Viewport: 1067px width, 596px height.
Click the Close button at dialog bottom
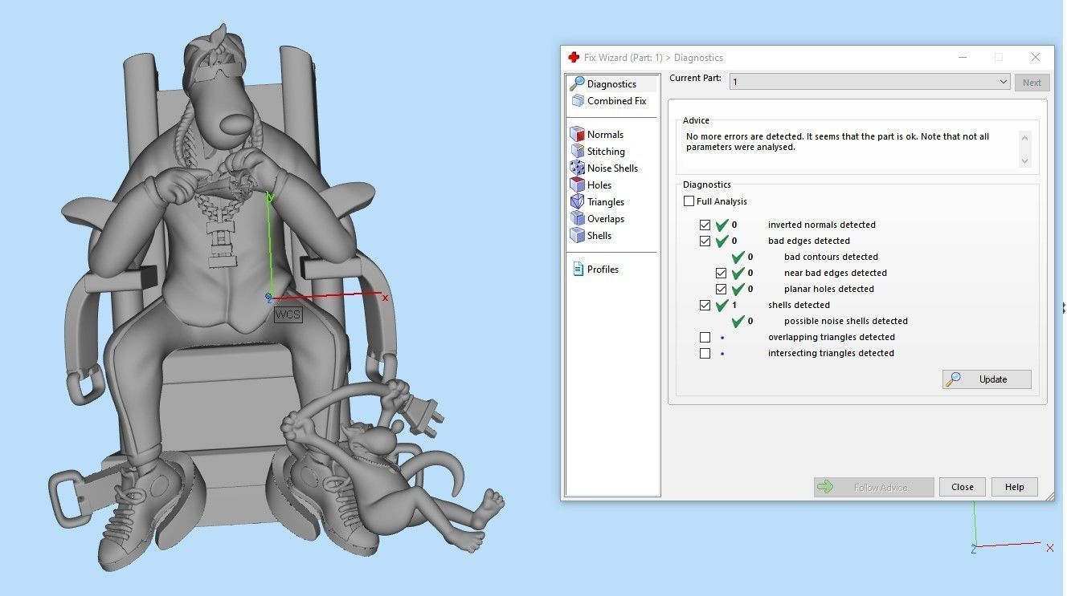click(x=962, y=487)
